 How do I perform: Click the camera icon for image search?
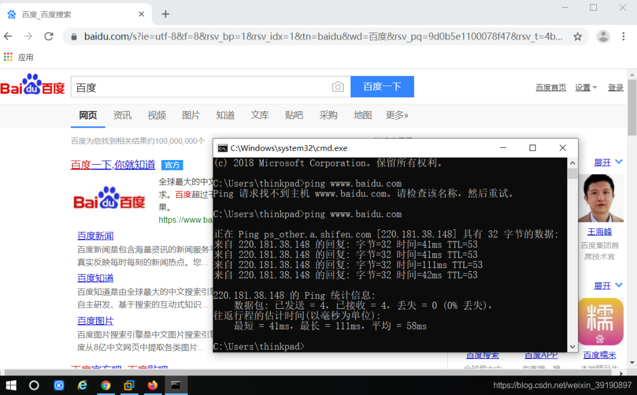pyautogui.click(x=337, y=86)
